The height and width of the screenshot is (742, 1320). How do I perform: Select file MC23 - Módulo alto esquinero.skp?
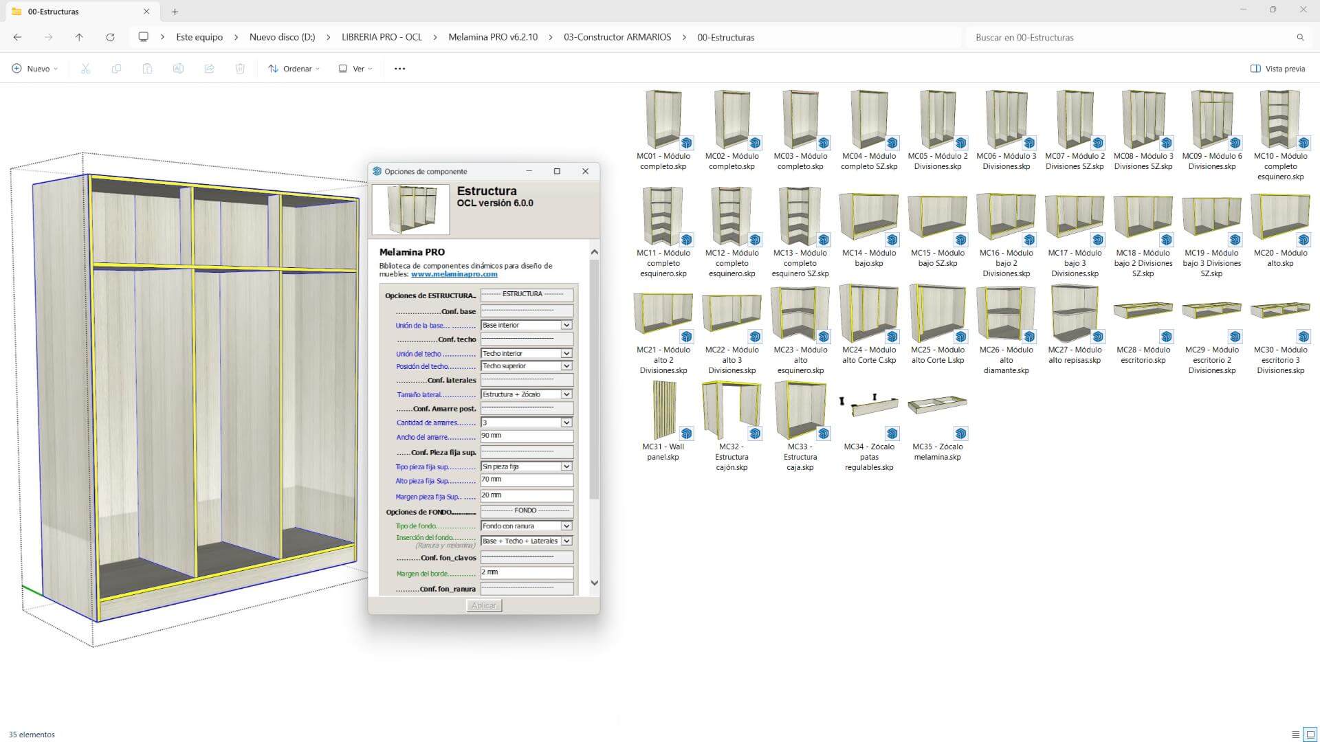tap(800, 330)
